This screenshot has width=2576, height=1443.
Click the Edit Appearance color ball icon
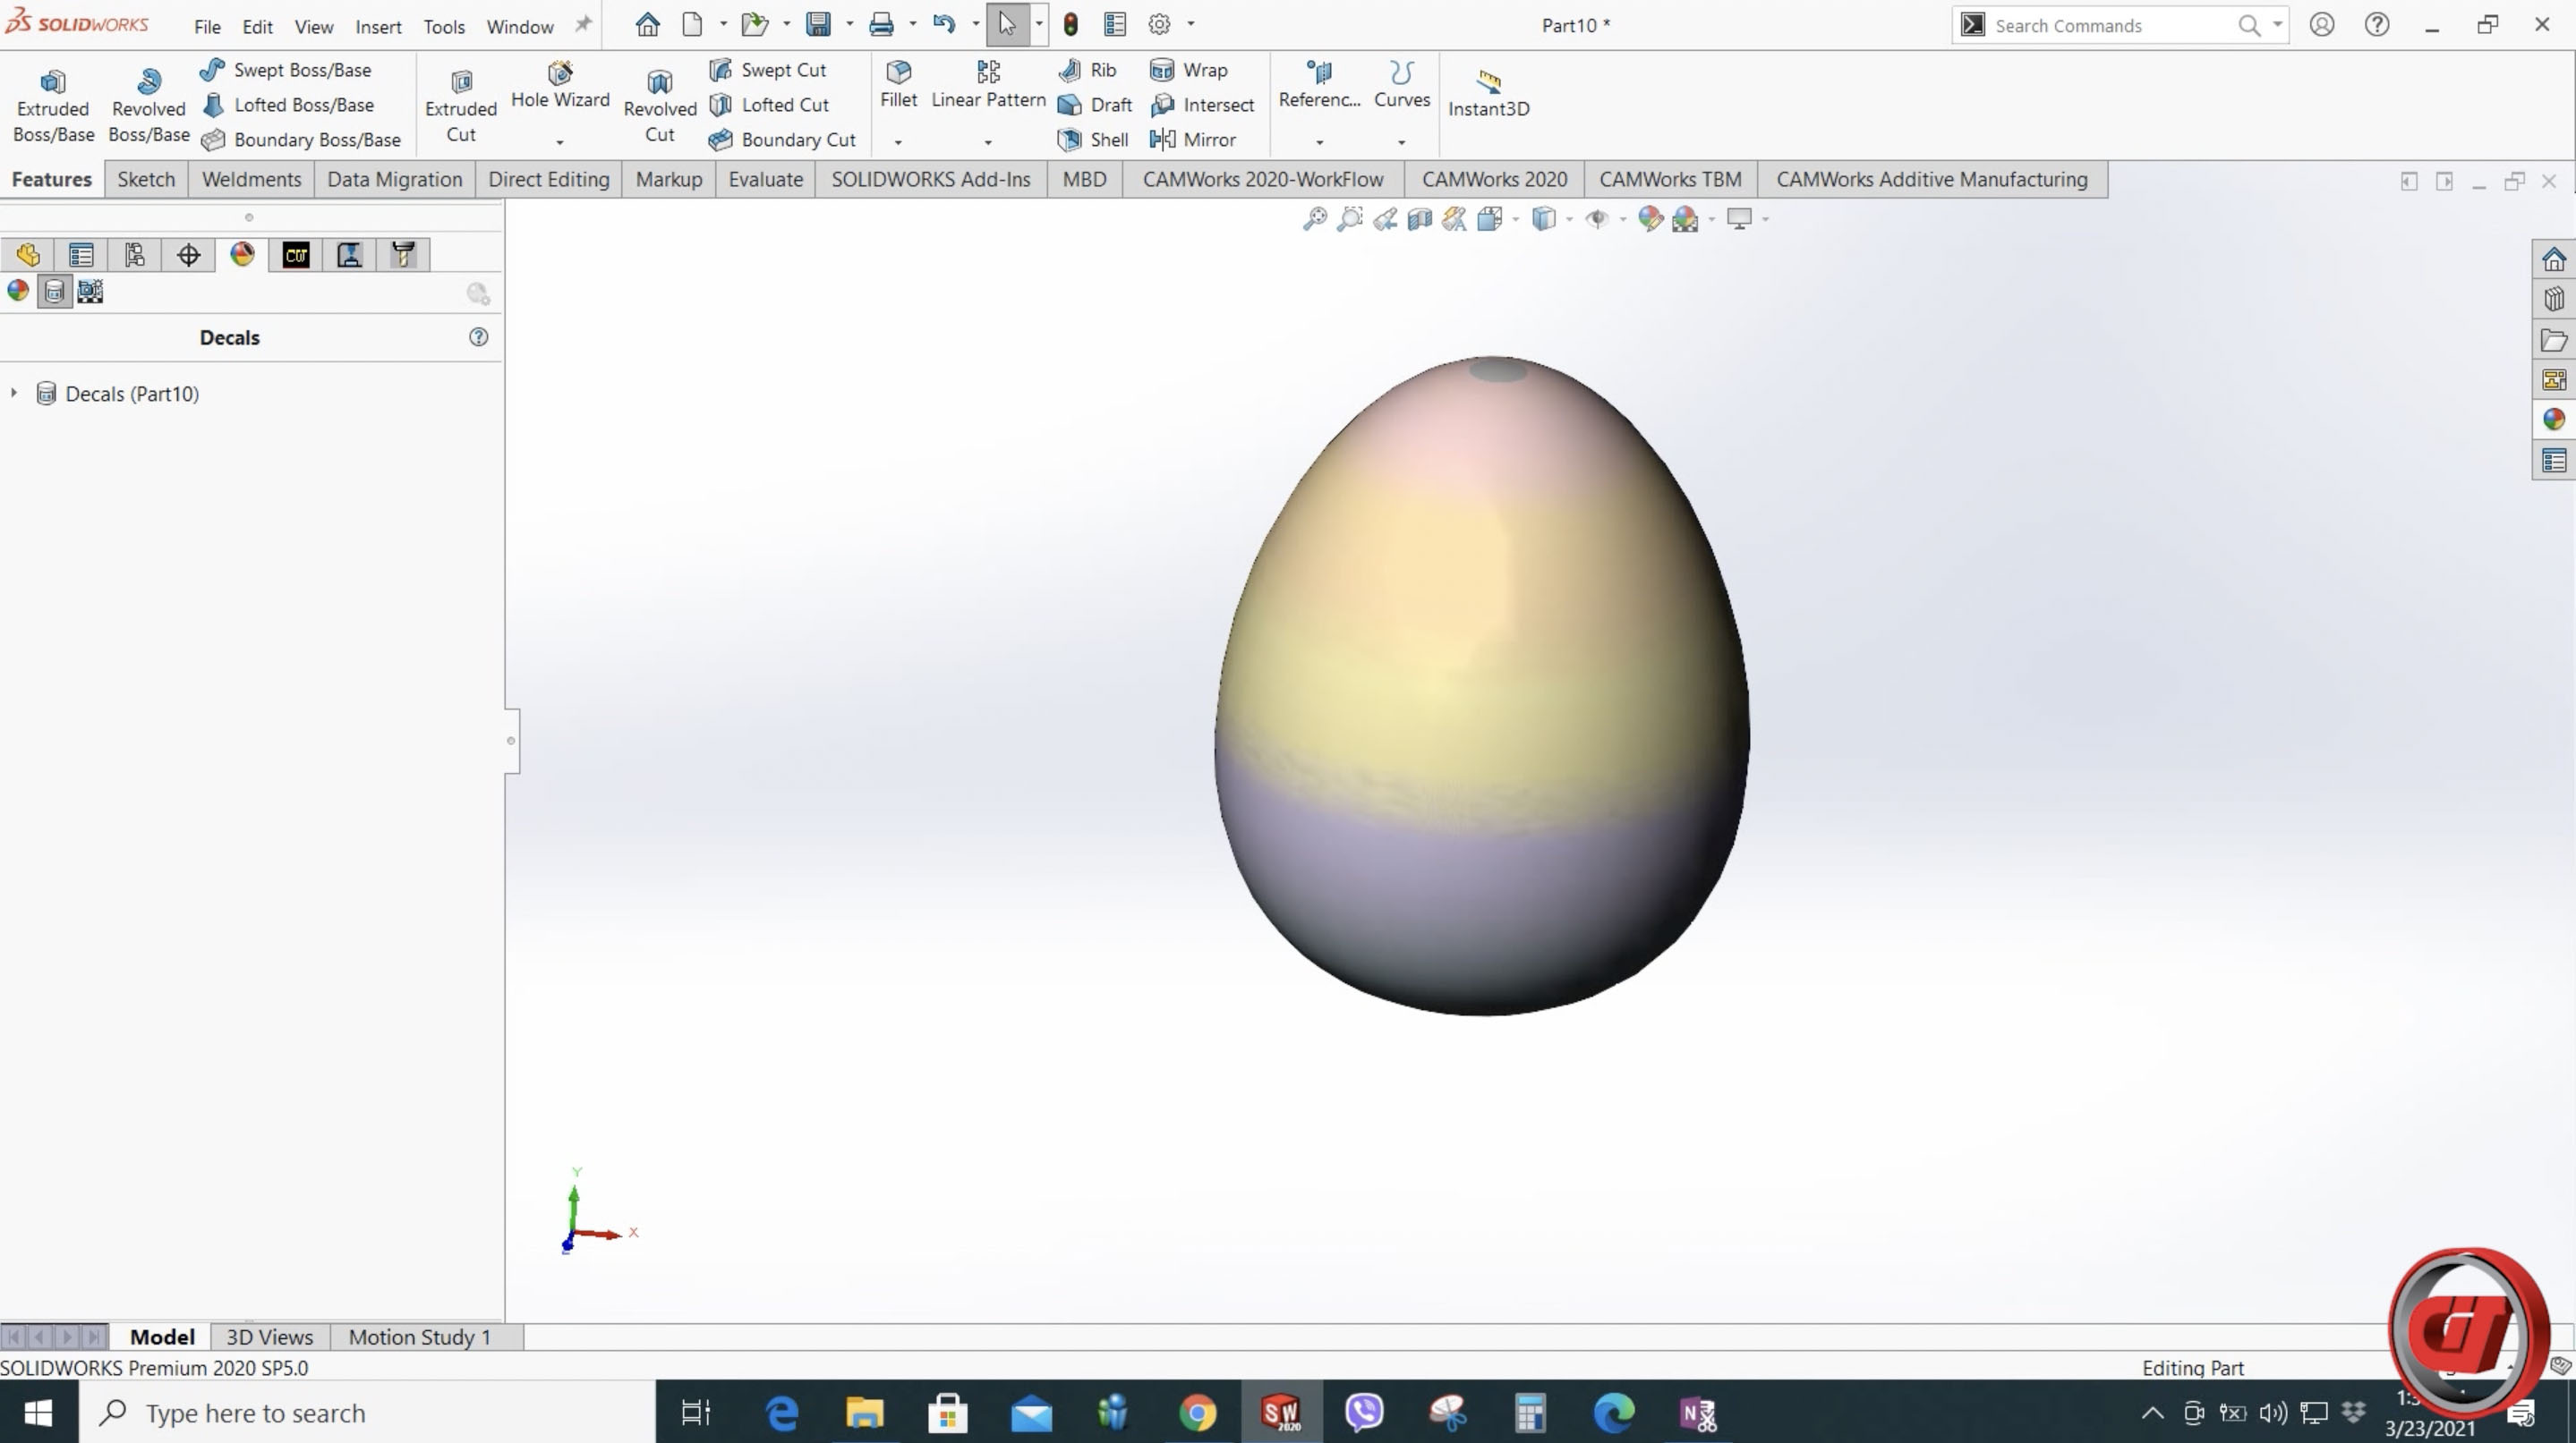click(x=1650, y=219)
